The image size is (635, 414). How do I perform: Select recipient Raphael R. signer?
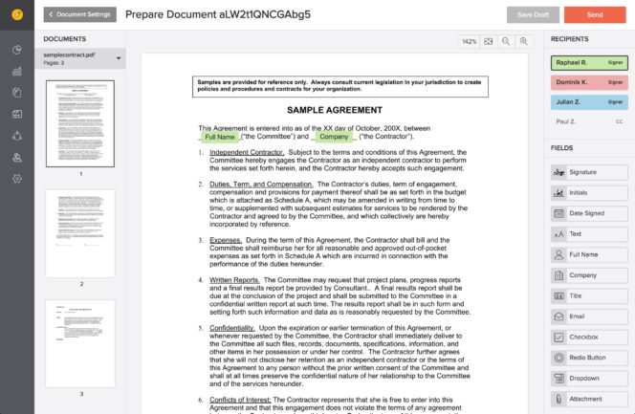[589, 63]
